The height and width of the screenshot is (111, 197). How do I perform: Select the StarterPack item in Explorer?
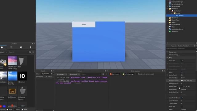tap(175, 18)
